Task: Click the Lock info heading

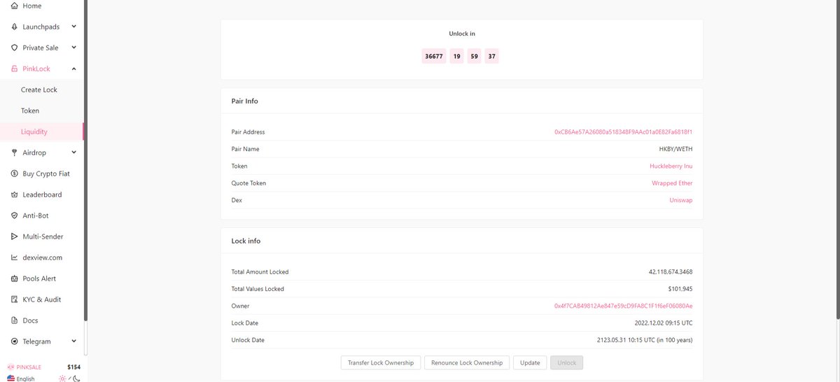Action: [246, 241]
